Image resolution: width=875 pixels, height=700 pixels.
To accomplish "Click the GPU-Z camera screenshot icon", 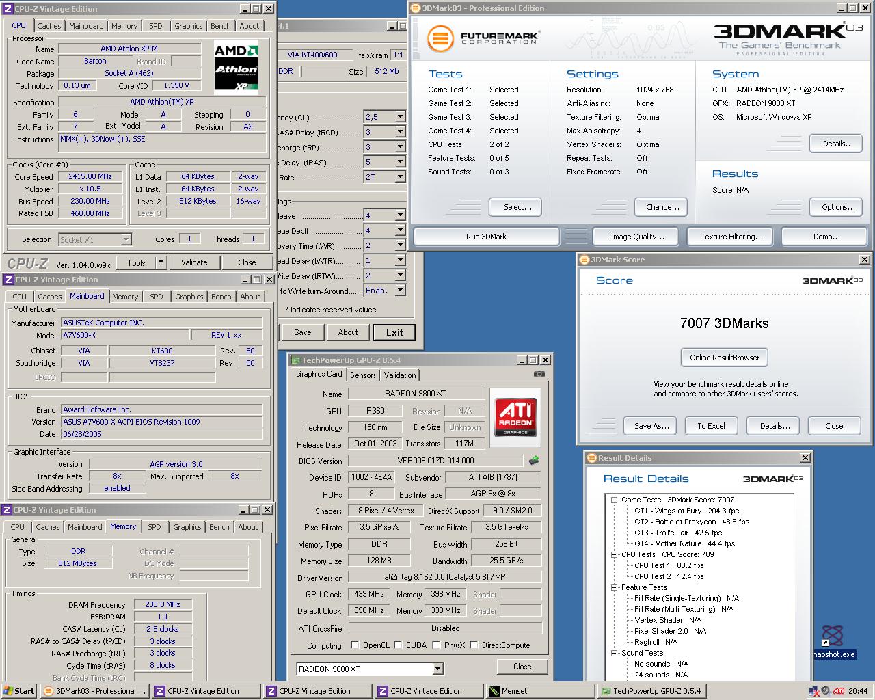I will [539, 374].
